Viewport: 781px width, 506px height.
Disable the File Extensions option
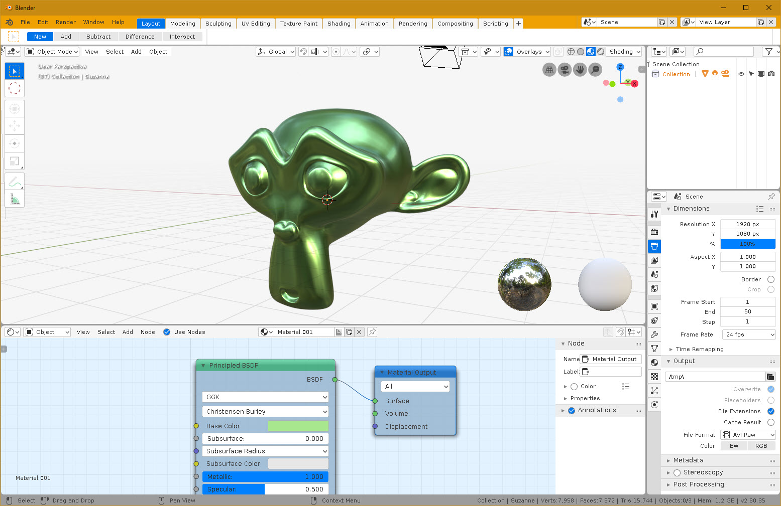(x=771, y=411)
